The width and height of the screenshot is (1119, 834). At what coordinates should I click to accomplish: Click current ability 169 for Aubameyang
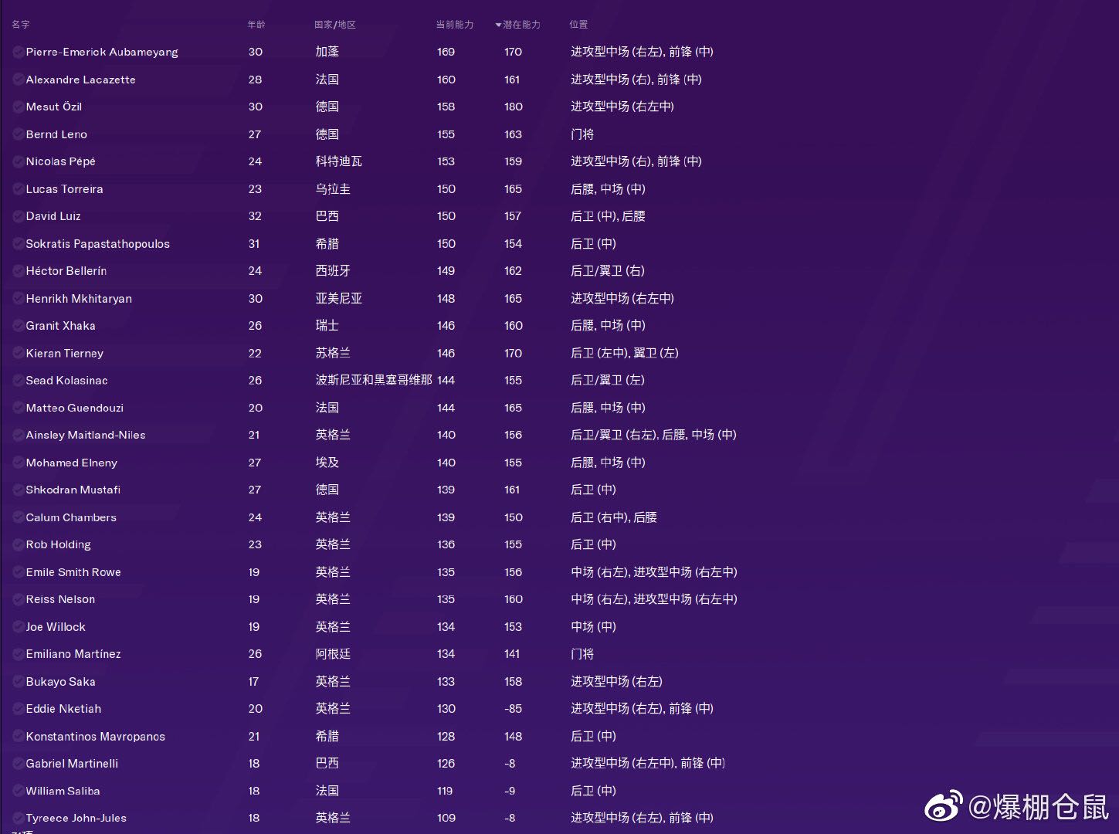tap(446, 52)
